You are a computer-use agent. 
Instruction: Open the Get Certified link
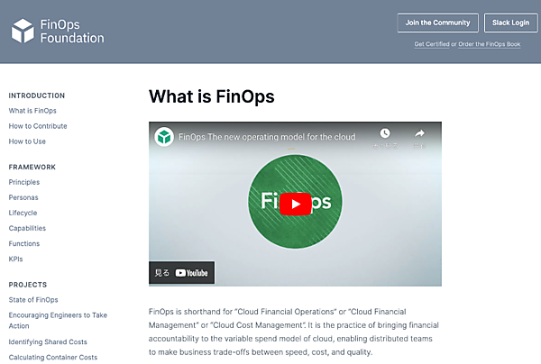pyautogui.click(x=431, y=43)
